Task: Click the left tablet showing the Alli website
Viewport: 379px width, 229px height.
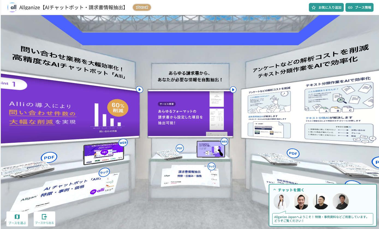Action: click(x=104, y=154)
